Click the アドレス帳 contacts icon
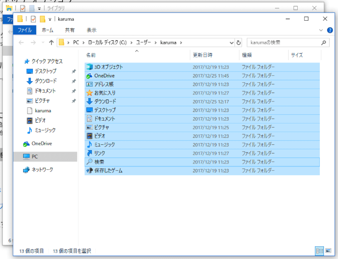 coord(89,84)
